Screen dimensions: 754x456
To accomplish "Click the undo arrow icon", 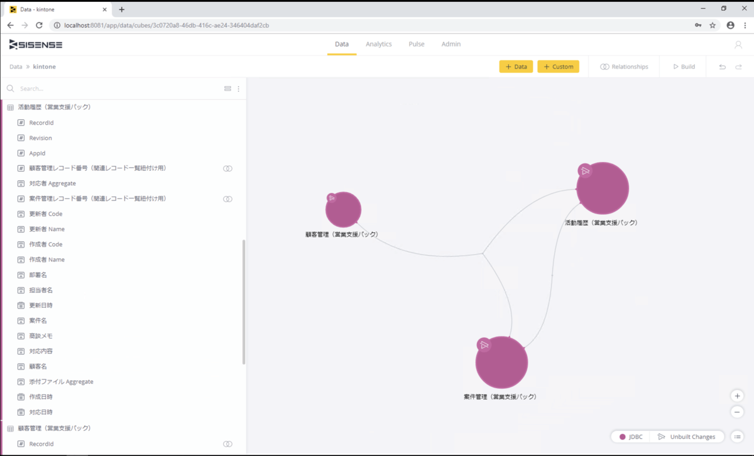I will (x=722, y=67).
